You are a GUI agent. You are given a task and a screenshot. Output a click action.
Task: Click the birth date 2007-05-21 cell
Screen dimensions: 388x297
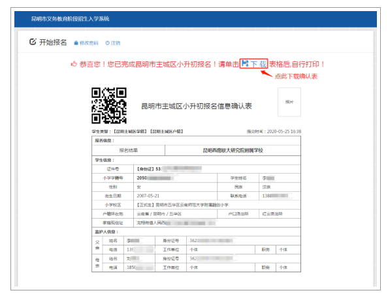[x=176, y=196]
